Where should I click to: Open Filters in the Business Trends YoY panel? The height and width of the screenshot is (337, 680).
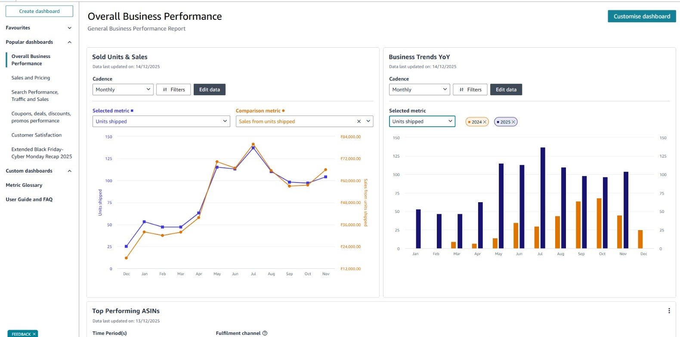click(470, 90)
